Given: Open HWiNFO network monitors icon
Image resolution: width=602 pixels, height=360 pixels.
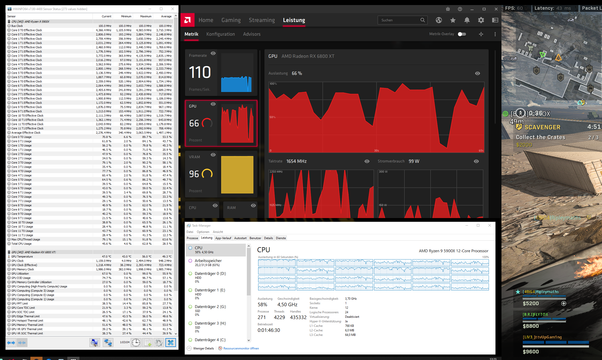Looking at the screenshot, I should pos(108,343).
